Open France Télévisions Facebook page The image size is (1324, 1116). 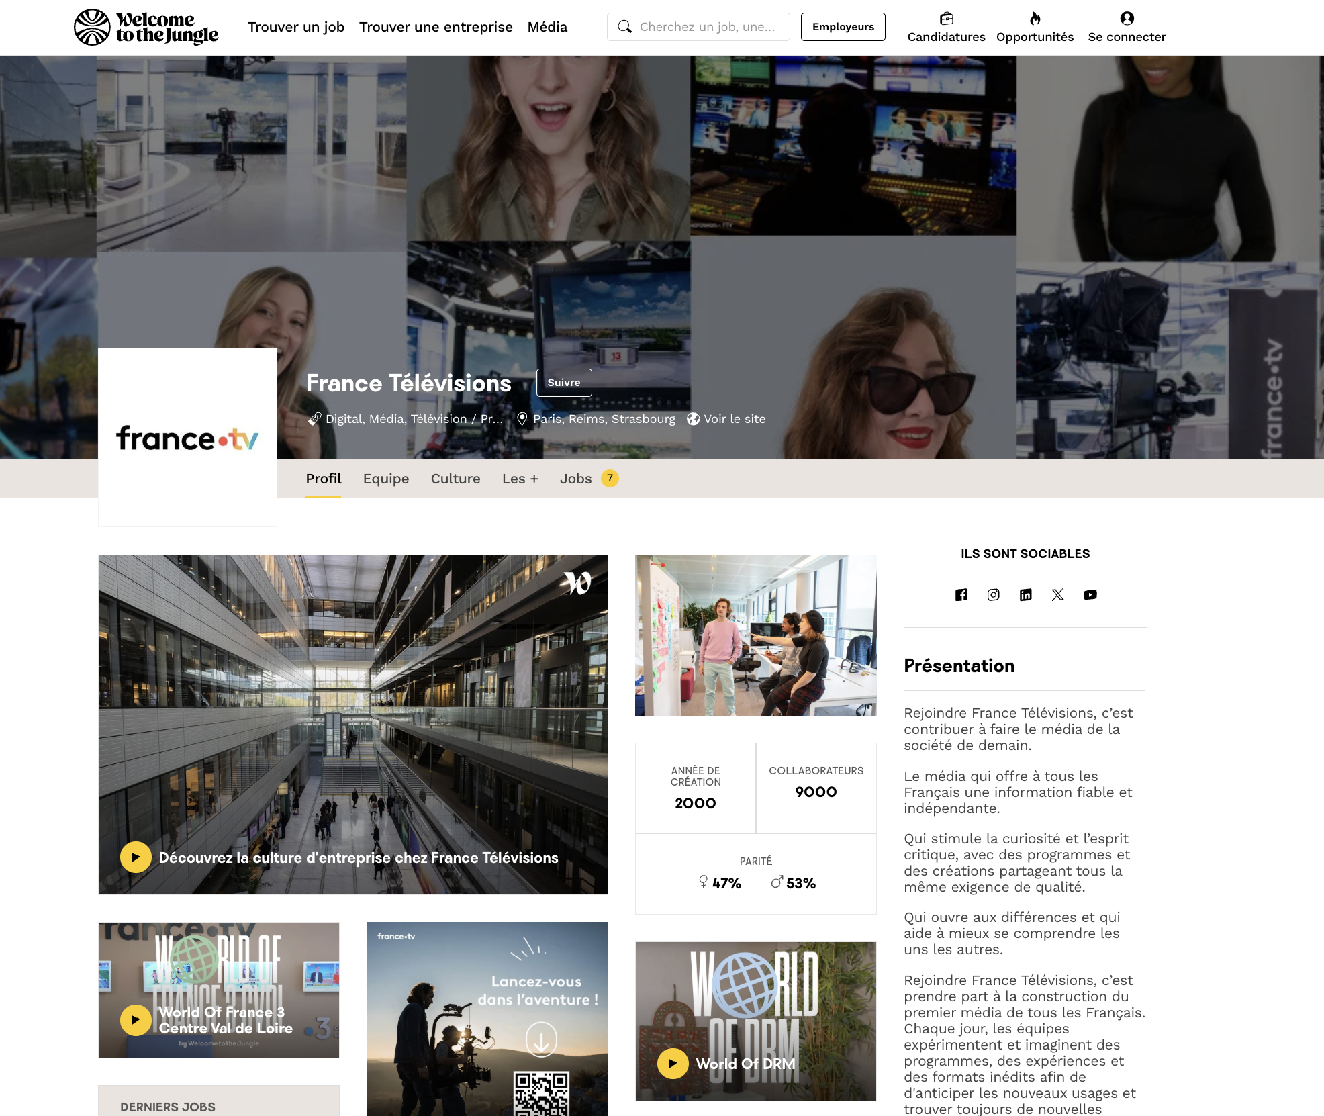coord(961,594)
